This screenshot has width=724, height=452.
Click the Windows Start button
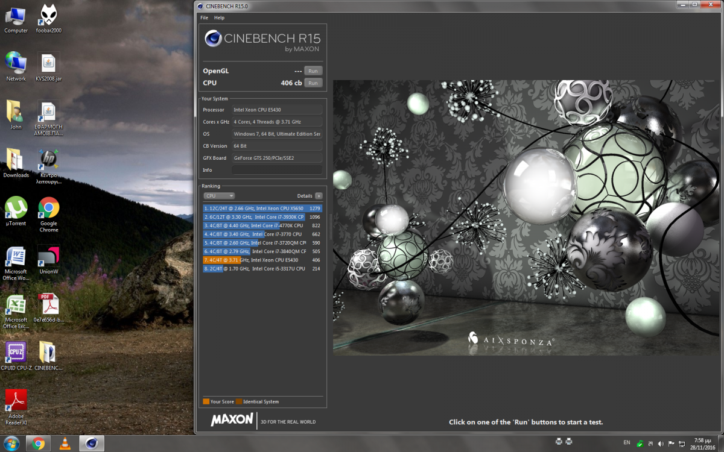tap(11, 444)
